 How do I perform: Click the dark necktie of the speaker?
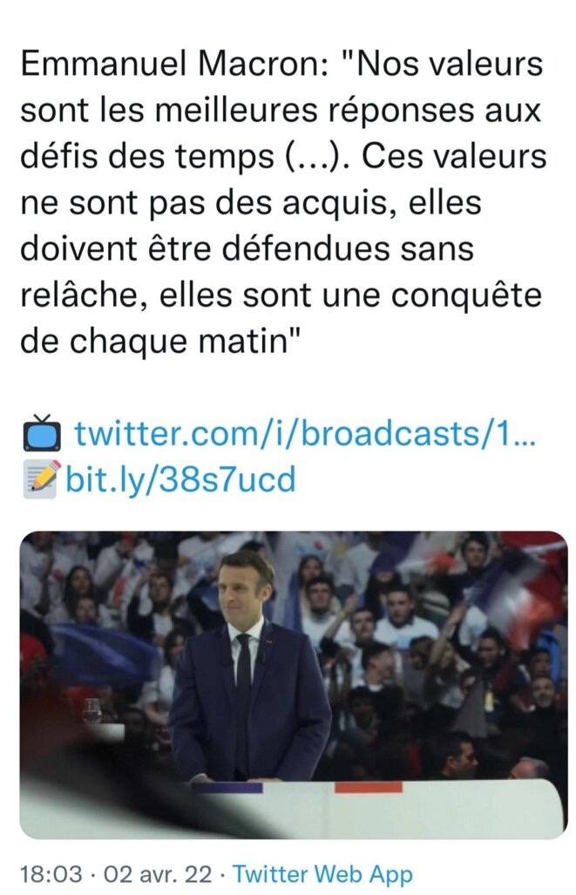pyautogui.click(x=243, y=685)
